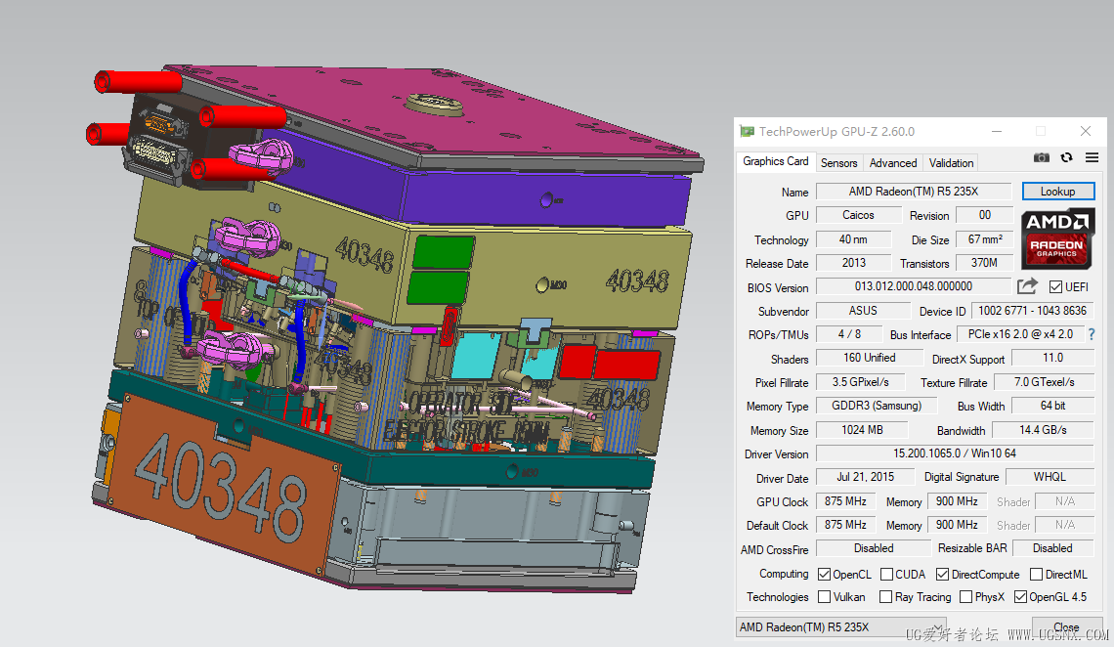Click the BIOS export share-arrow icon
Viewport: 1114px width, 647px height.
[x=1027, y=286]
